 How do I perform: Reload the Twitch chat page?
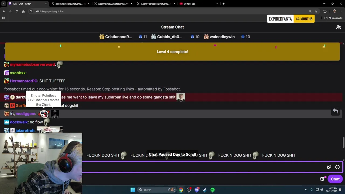click(x=17, y=11)
